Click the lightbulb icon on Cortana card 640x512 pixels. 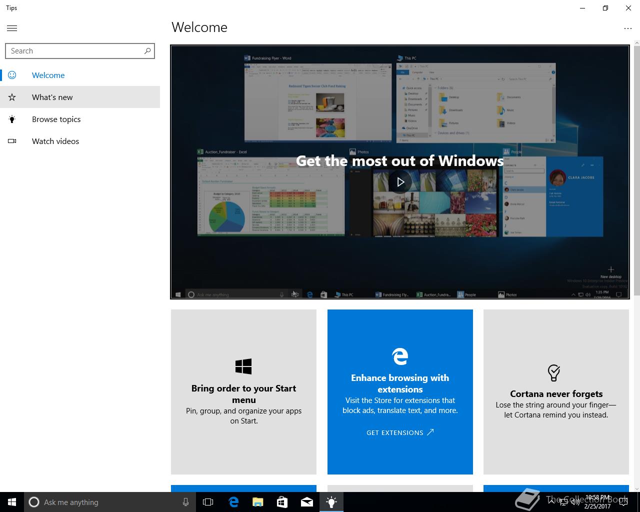click(x=553, y=372)
